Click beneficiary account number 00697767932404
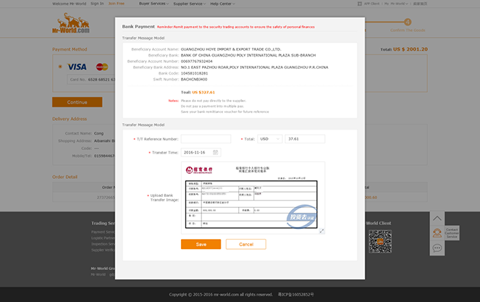Screen dimensions: 480x302 pos(196,62)
